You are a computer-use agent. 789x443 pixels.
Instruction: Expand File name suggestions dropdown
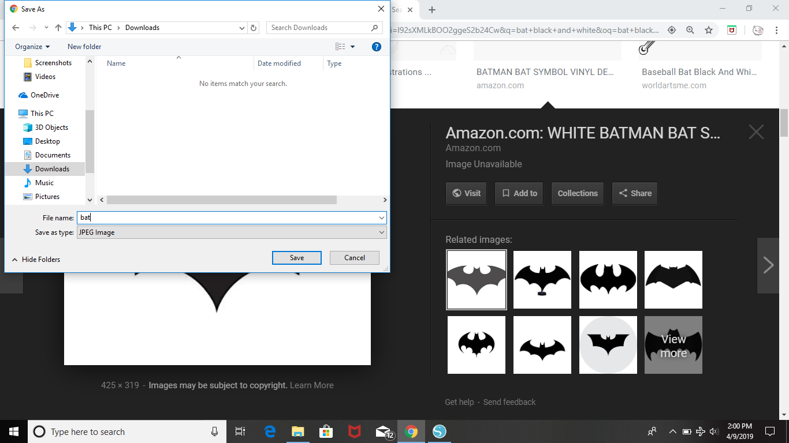point(382,218)
